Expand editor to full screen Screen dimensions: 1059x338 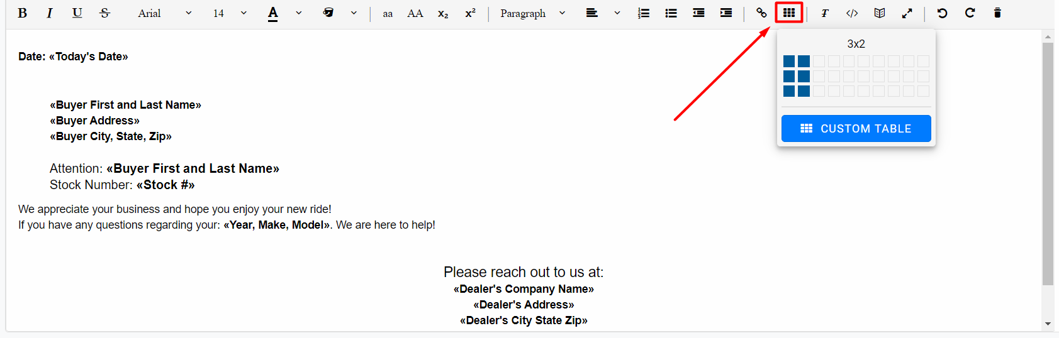point(907,13)
